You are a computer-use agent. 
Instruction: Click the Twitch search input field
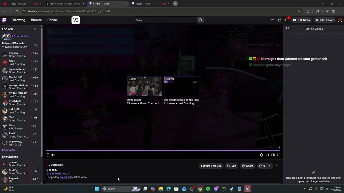(165, 20)
